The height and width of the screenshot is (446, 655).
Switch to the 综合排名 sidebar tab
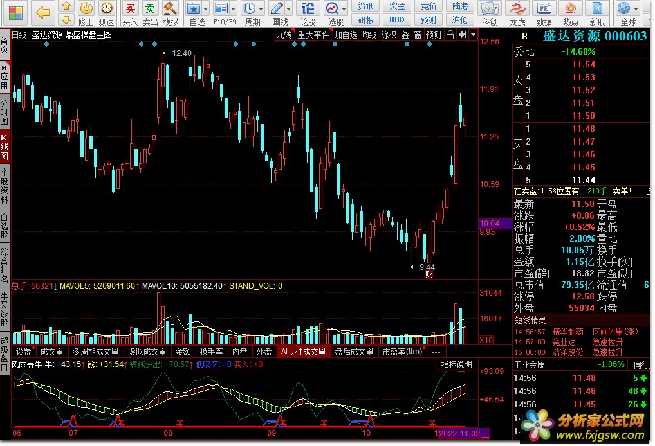5,266
